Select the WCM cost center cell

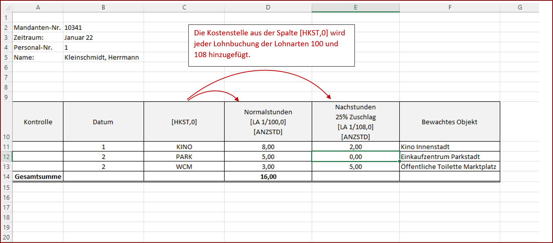pyautogui.click(x=184, y=166)
